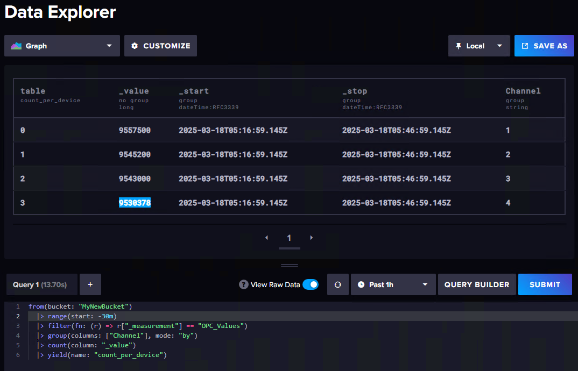Click the gear icon on Customize
Image resolution: width=578 pixels, height=371 pixels.
135,46
